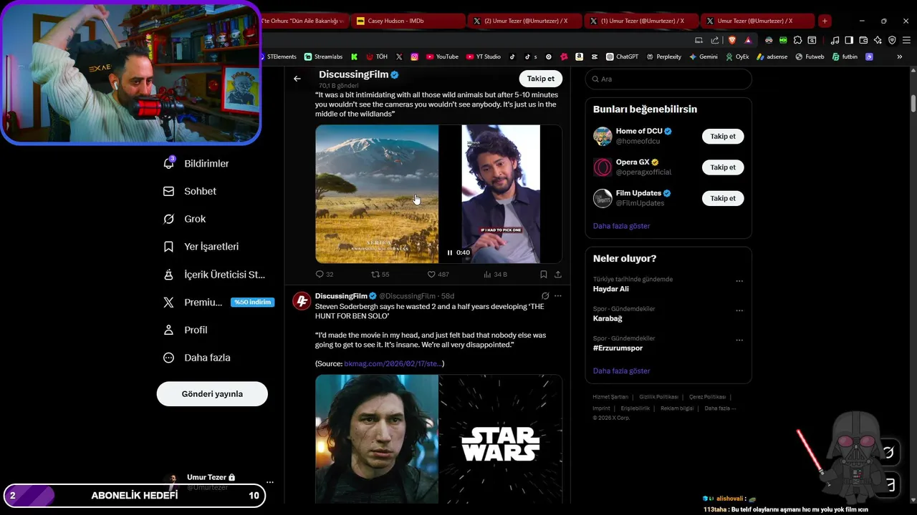Open Yer İşaretleri bookmarks

pos(201,247)
